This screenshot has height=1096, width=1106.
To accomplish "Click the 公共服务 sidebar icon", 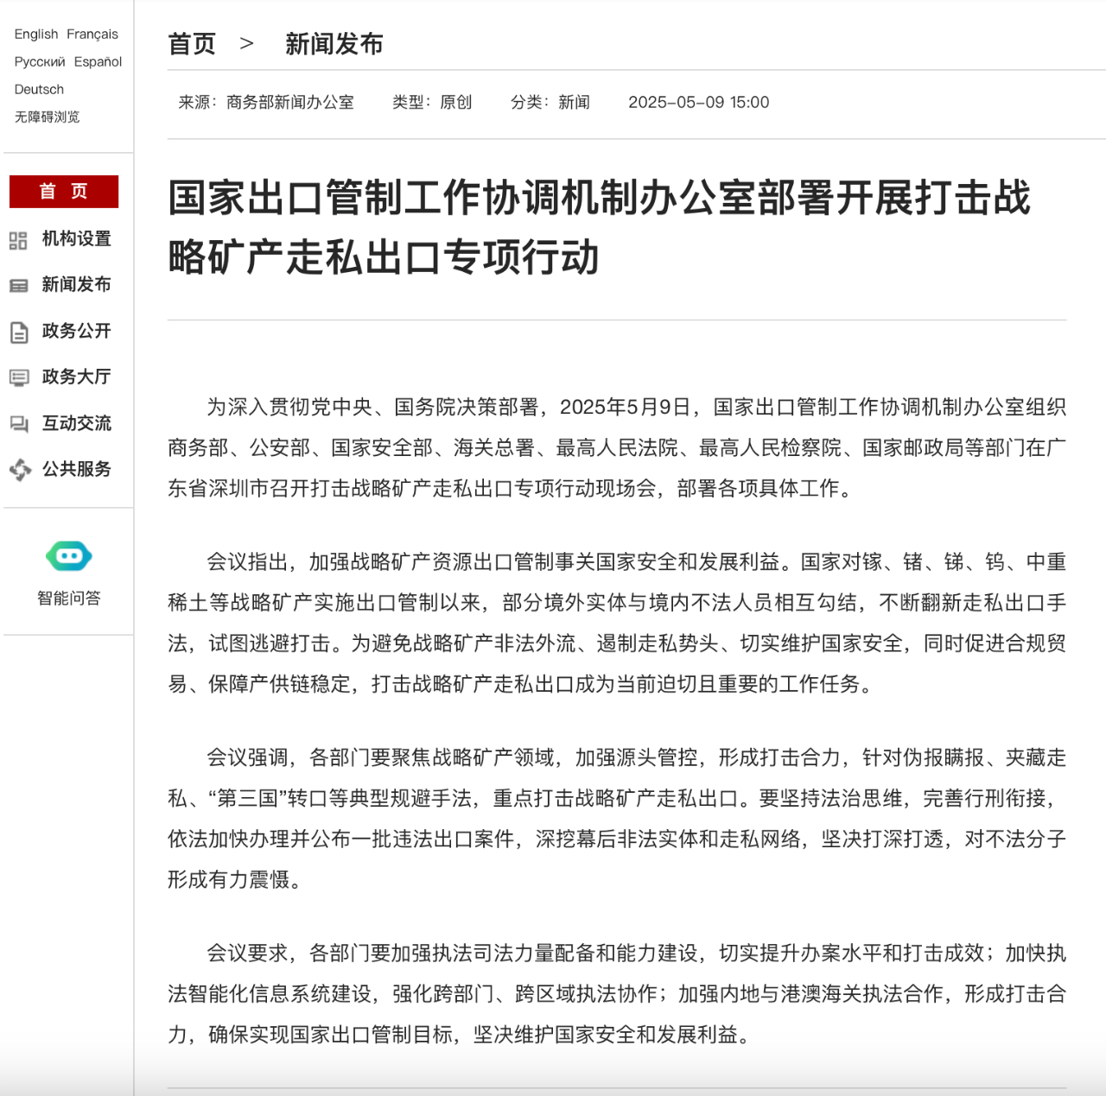I will point(20,470).
